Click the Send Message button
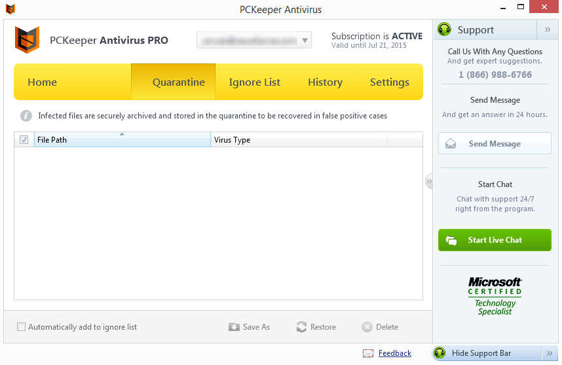This screenshot has height=365, width=562. point(495,143)
